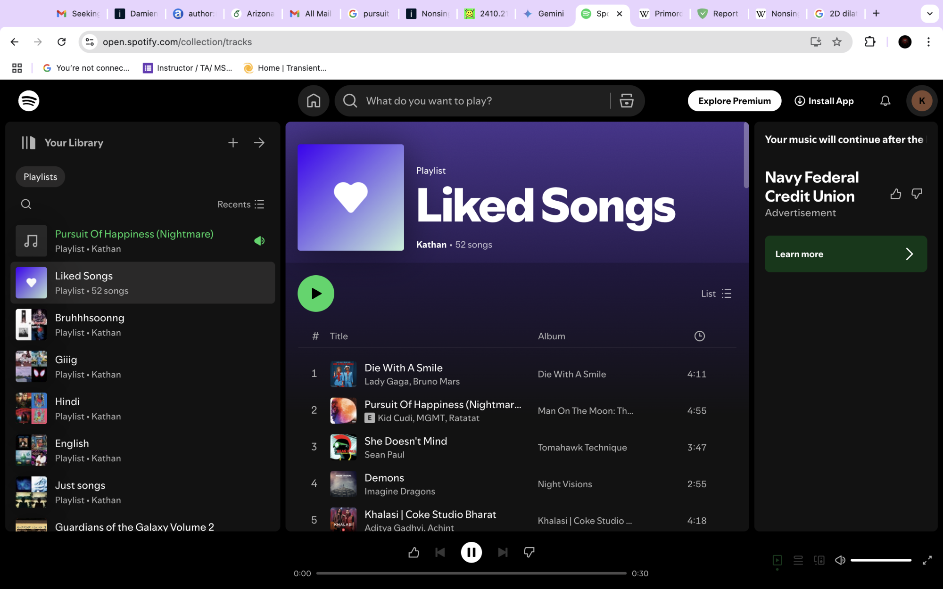Open notifications with the bell icon
943x589 pixels.
(x=885, y=100)
